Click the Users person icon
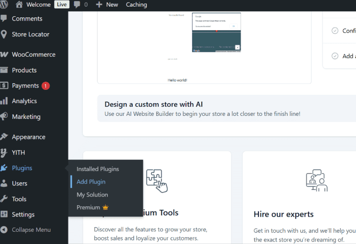 (x=4, y=183)
